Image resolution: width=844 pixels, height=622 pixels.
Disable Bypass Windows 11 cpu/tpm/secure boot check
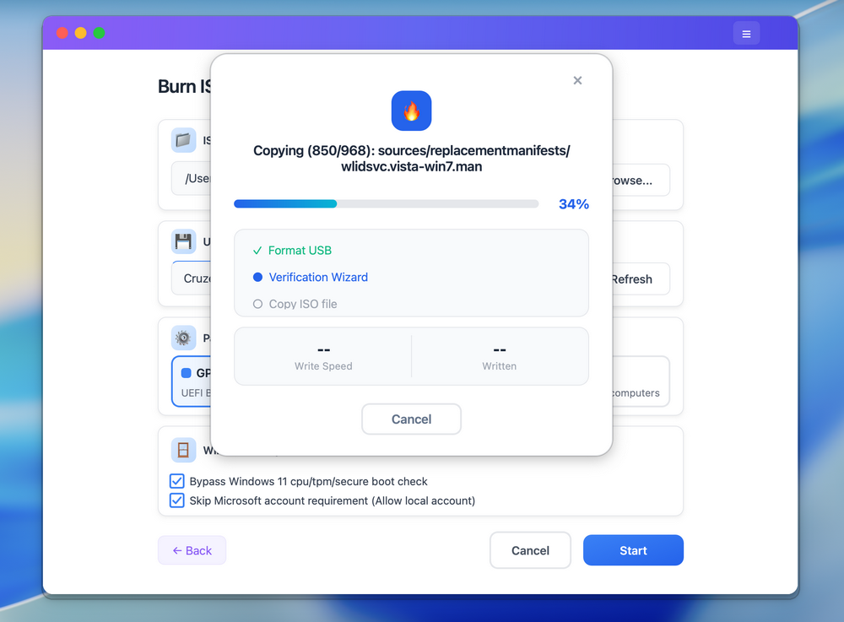[x=176, y=481]
